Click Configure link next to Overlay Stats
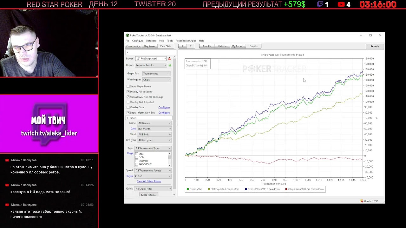 (164, 107)
